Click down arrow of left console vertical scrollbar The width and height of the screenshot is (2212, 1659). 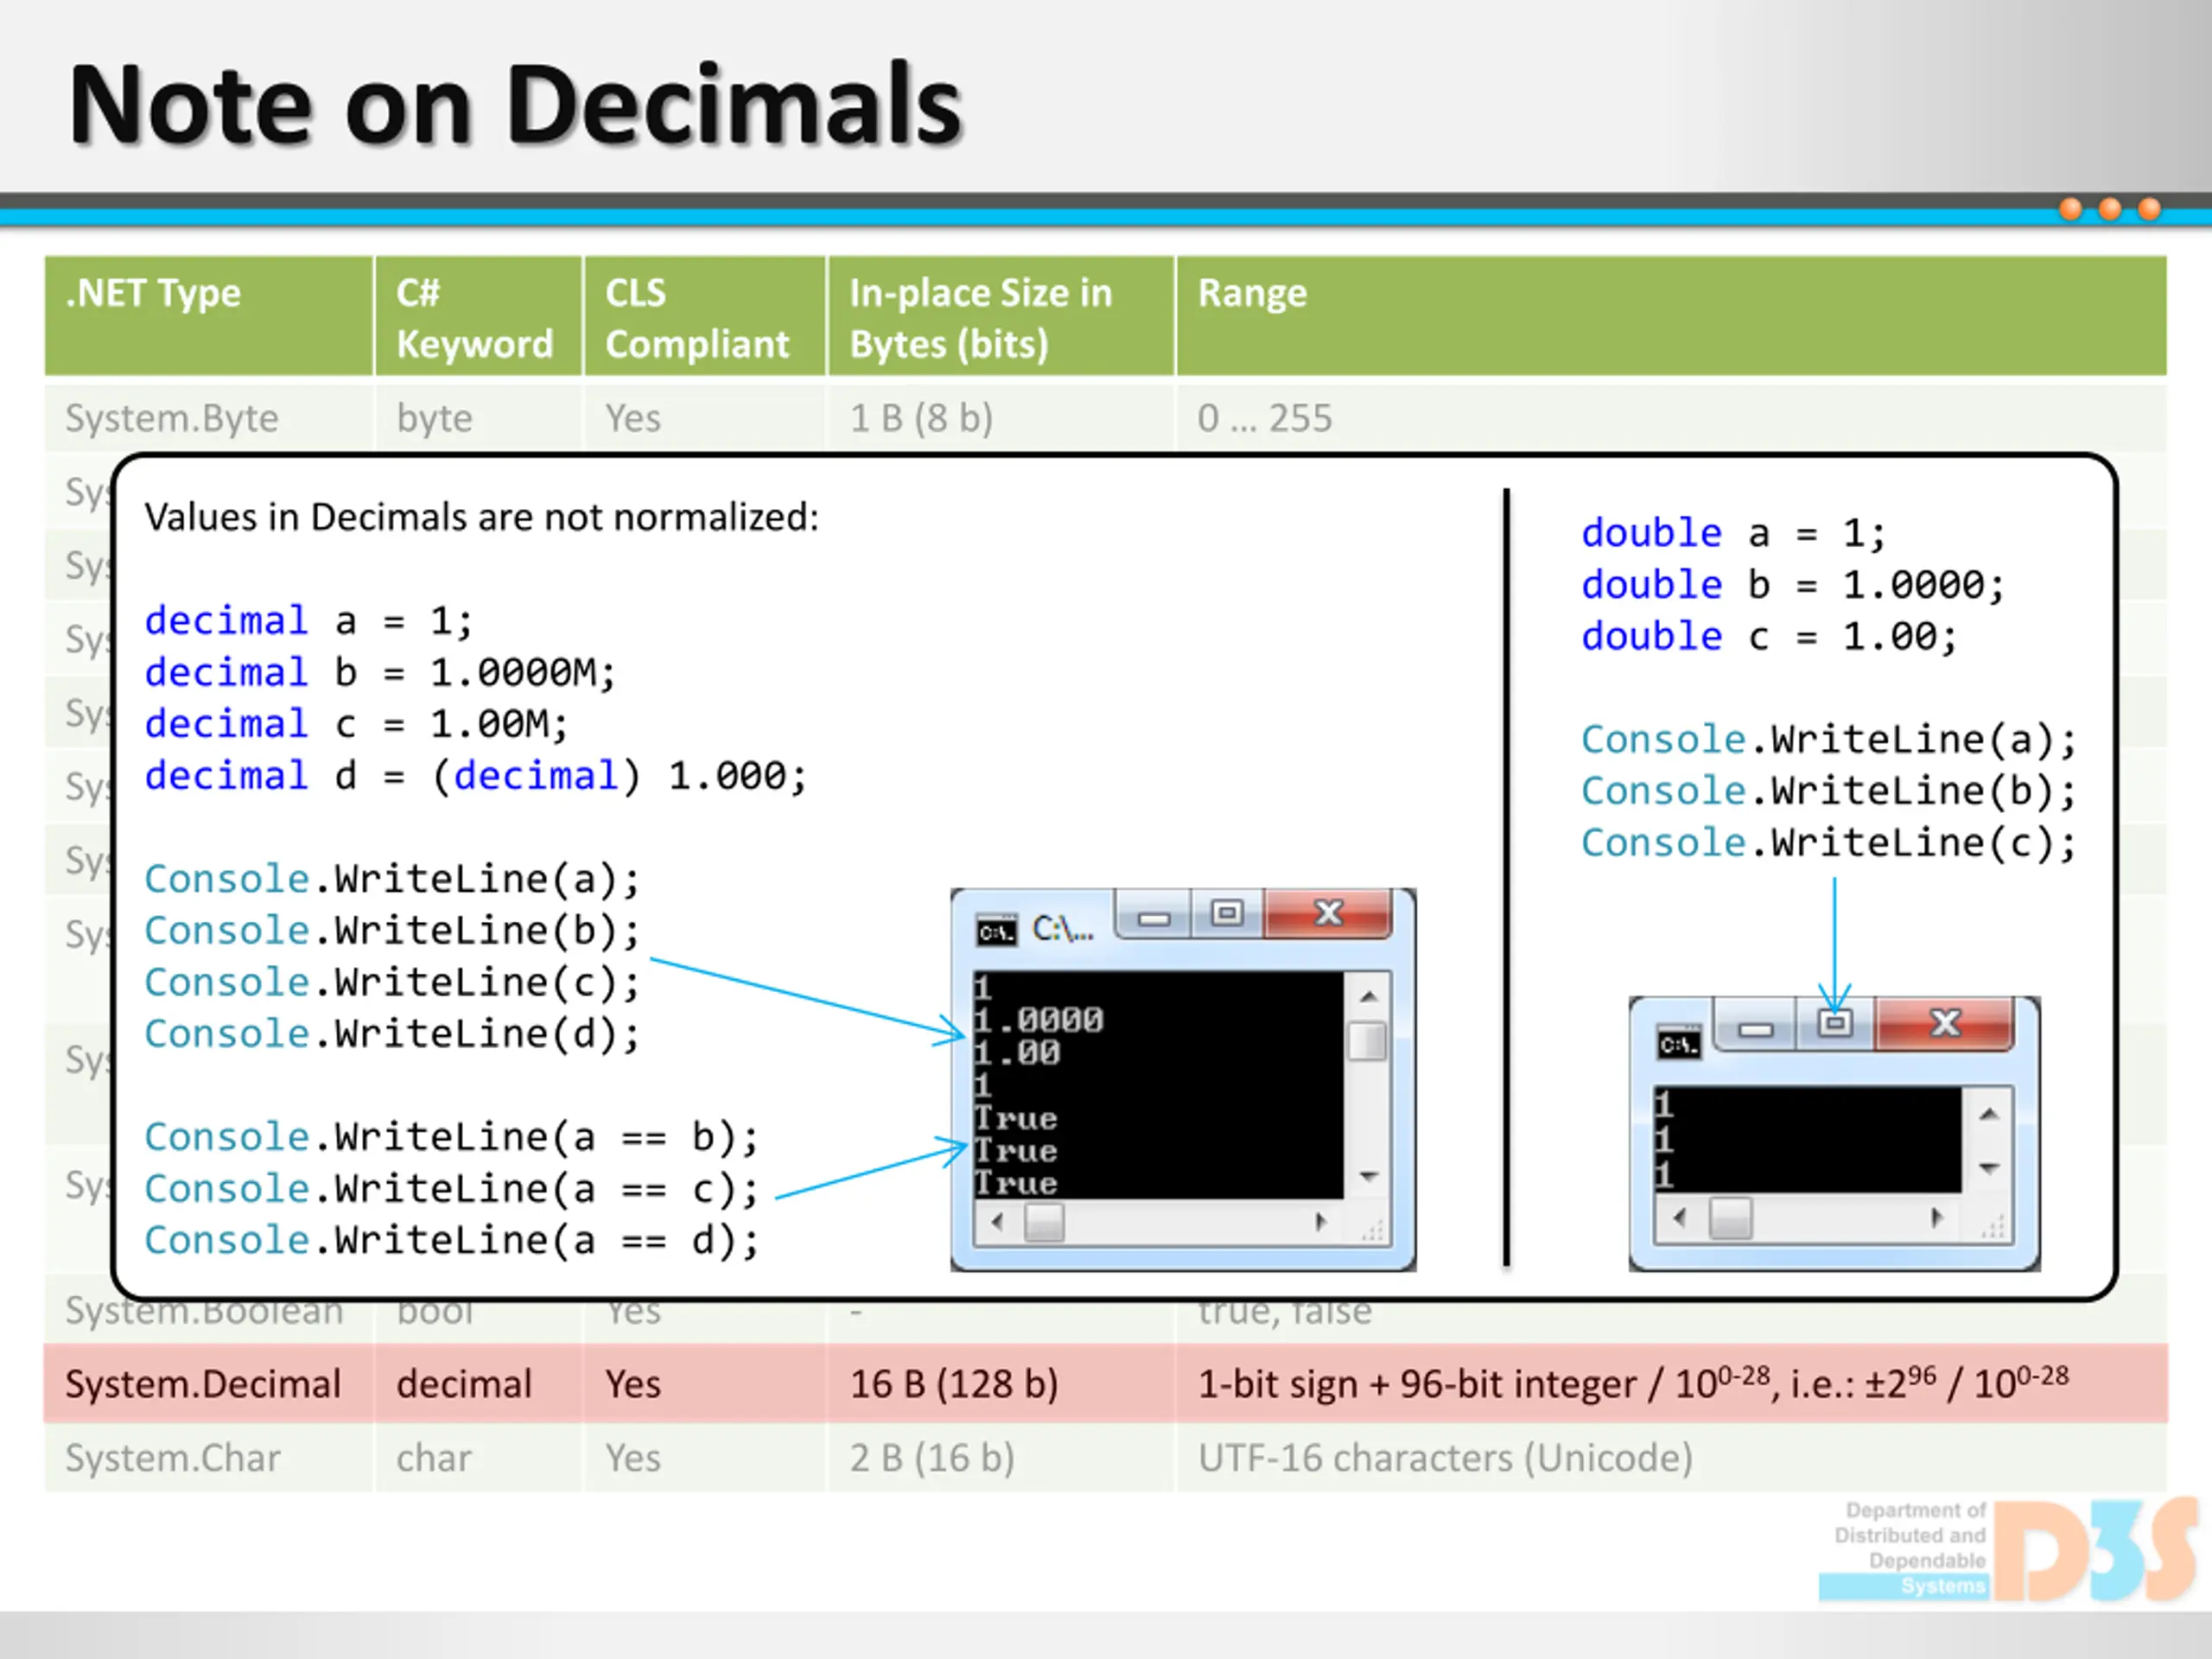pyautogui.click(x=1368, y=1176)
